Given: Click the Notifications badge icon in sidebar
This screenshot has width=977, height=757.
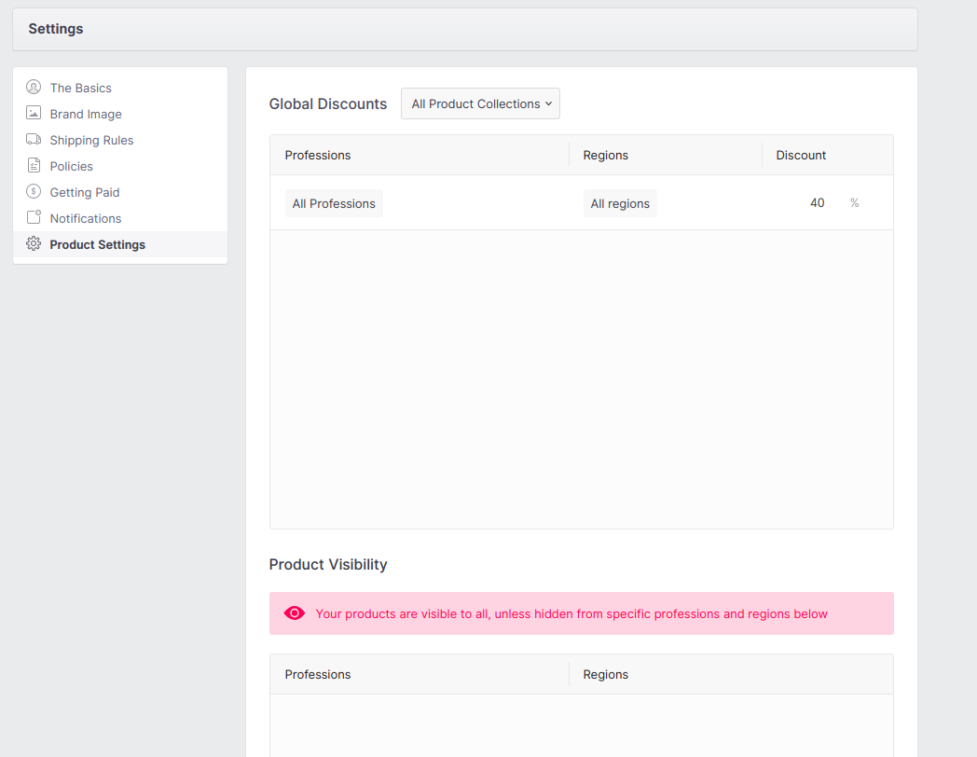Looking at the screenshot, I should [34, 218].
